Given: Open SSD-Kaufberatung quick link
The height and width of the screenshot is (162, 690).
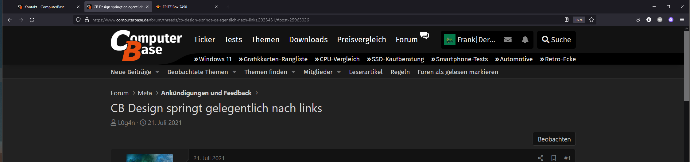Looking at the screenshot, I should [x=395, y=59].
